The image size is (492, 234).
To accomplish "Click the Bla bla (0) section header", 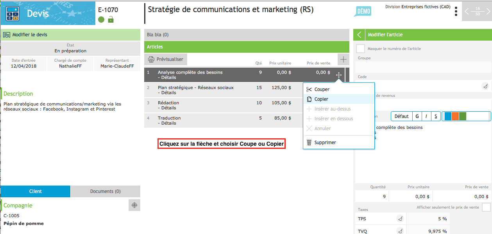I will tap(247, 35).
